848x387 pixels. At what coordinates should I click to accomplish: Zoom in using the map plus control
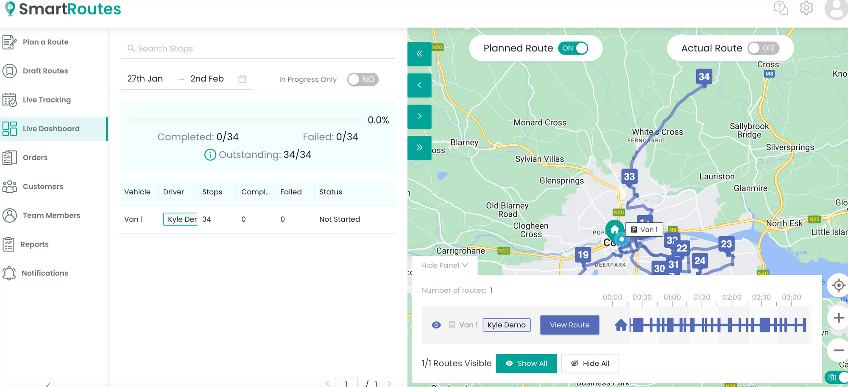(838, 318)
